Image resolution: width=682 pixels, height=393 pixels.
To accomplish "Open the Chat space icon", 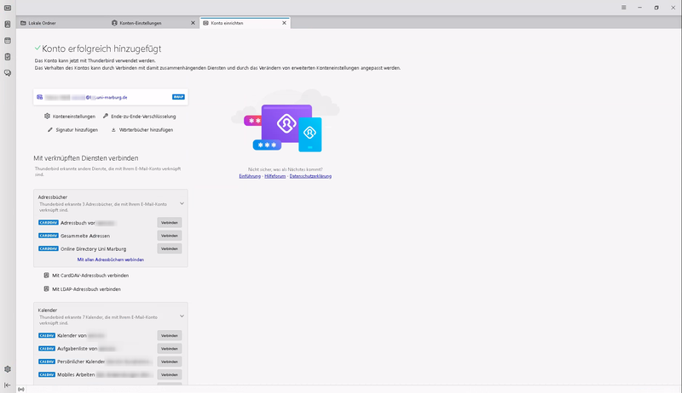I will tap(8, 73).
